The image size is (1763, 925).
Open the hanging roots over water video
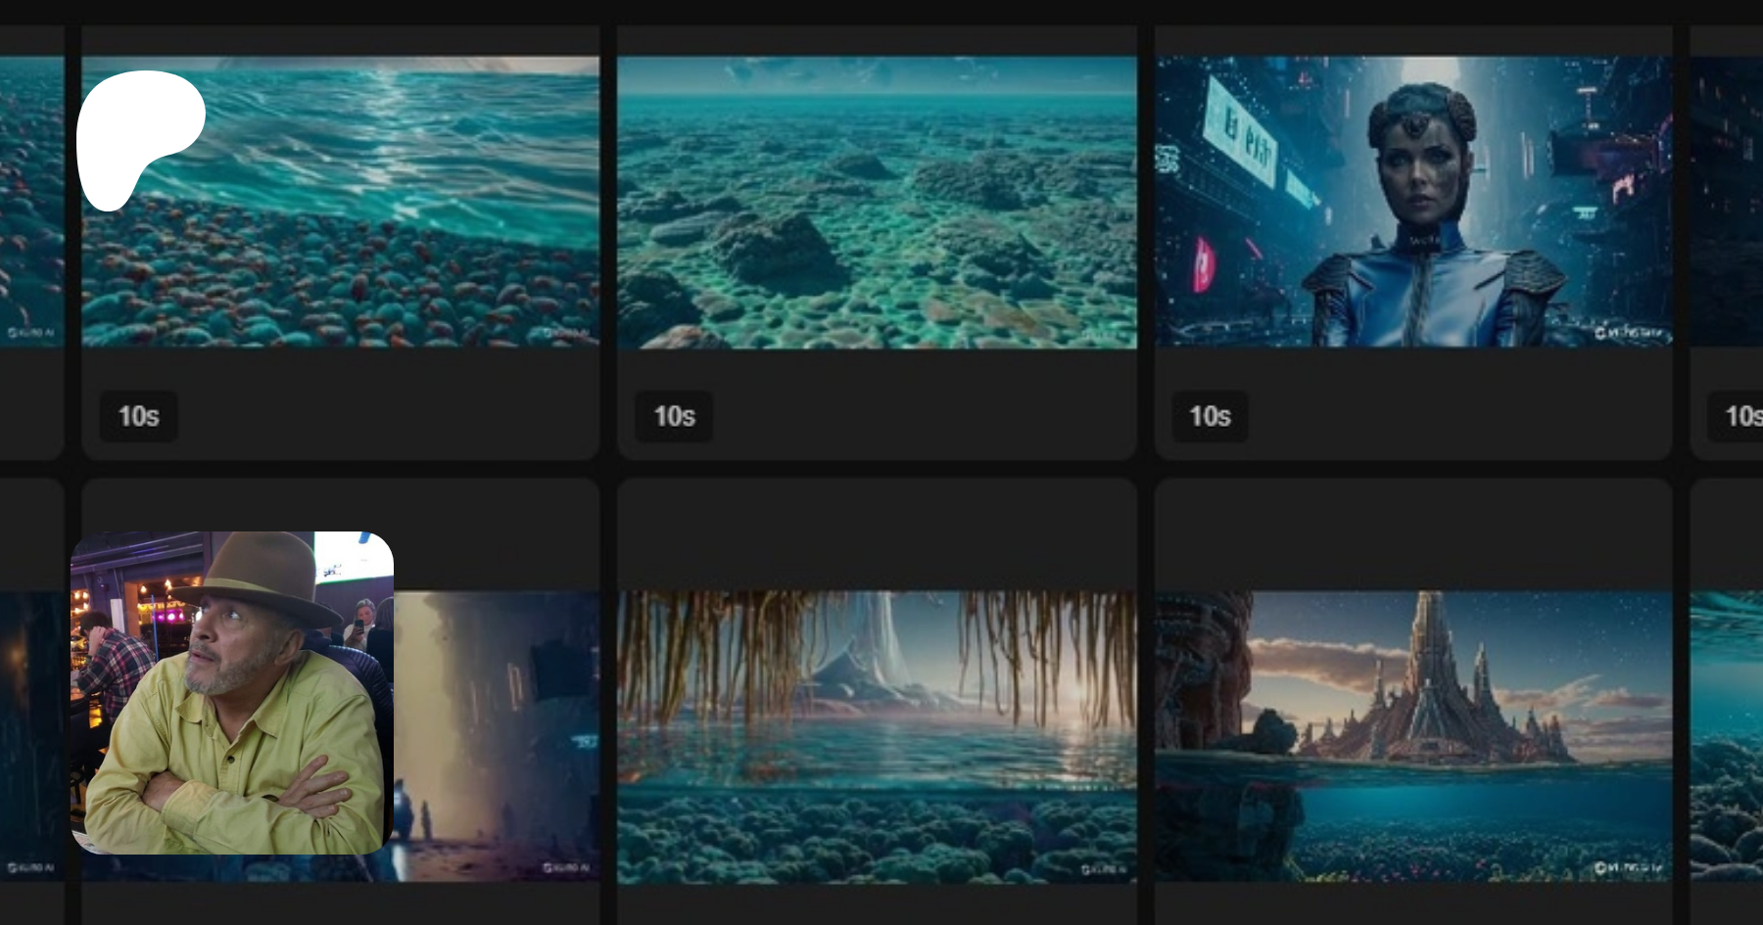877,734
